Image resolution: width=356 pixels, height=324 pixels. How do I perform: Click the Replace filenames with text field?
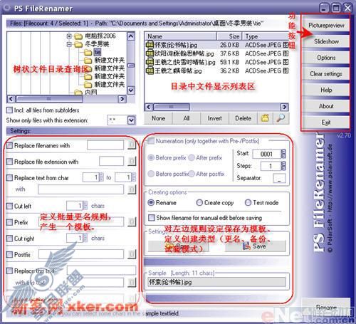click(105, 145)
